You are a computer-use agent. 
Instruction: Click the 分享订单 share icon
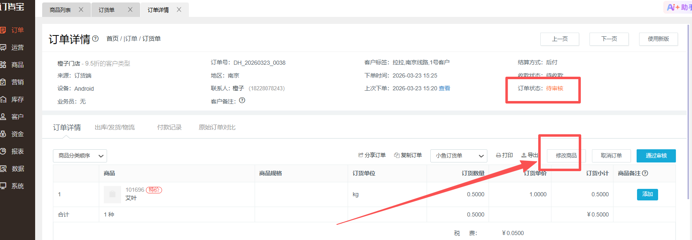[x=360, y=155]
